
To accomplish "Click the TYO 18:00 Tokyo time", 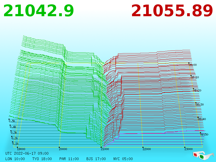I will click(x=42, y=159).
